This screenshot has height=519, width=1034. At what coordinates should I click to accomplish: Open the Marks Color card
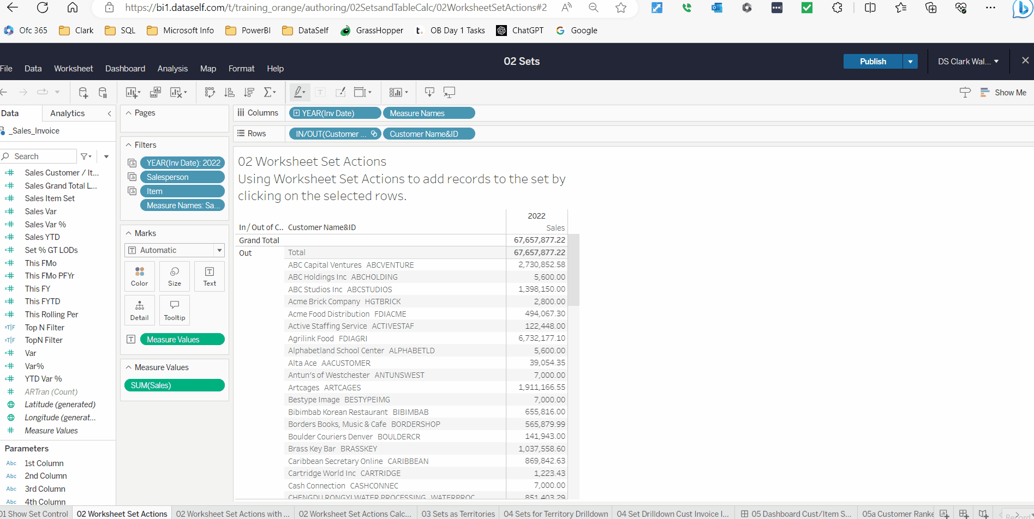(x=139, y=276)
